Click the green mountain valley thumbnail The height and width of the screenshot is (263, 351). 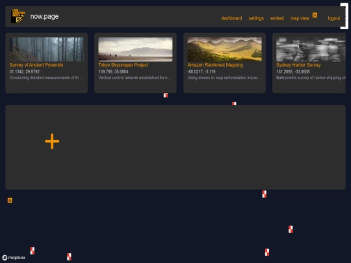coord(224,49)
